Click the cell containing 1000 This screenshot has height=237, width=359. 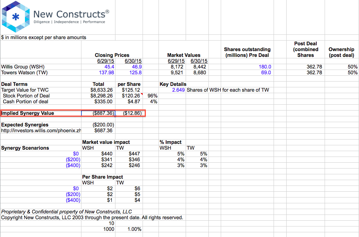coord(109,229)
